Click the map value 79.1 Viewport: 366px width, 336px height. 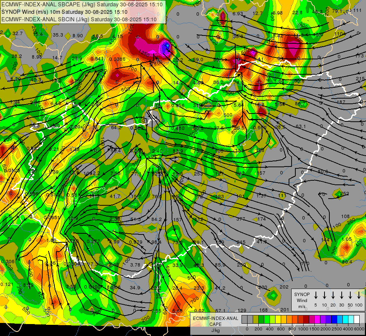pyautogui.click(x=337, y=11)
